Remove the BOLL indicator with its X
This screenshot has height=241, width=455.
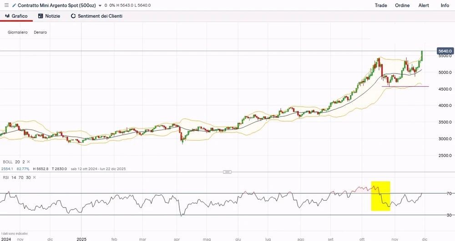coord(28,162)
